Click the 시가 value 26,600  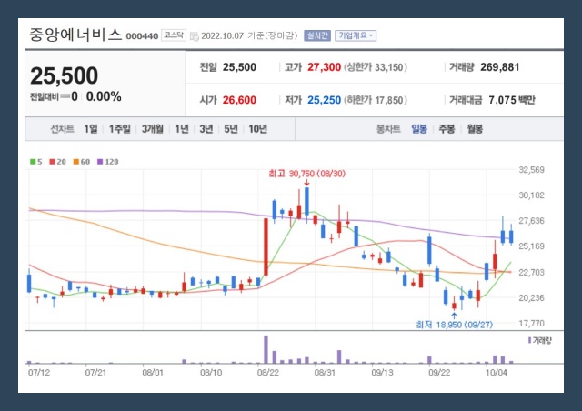click(x=239, y=100)
